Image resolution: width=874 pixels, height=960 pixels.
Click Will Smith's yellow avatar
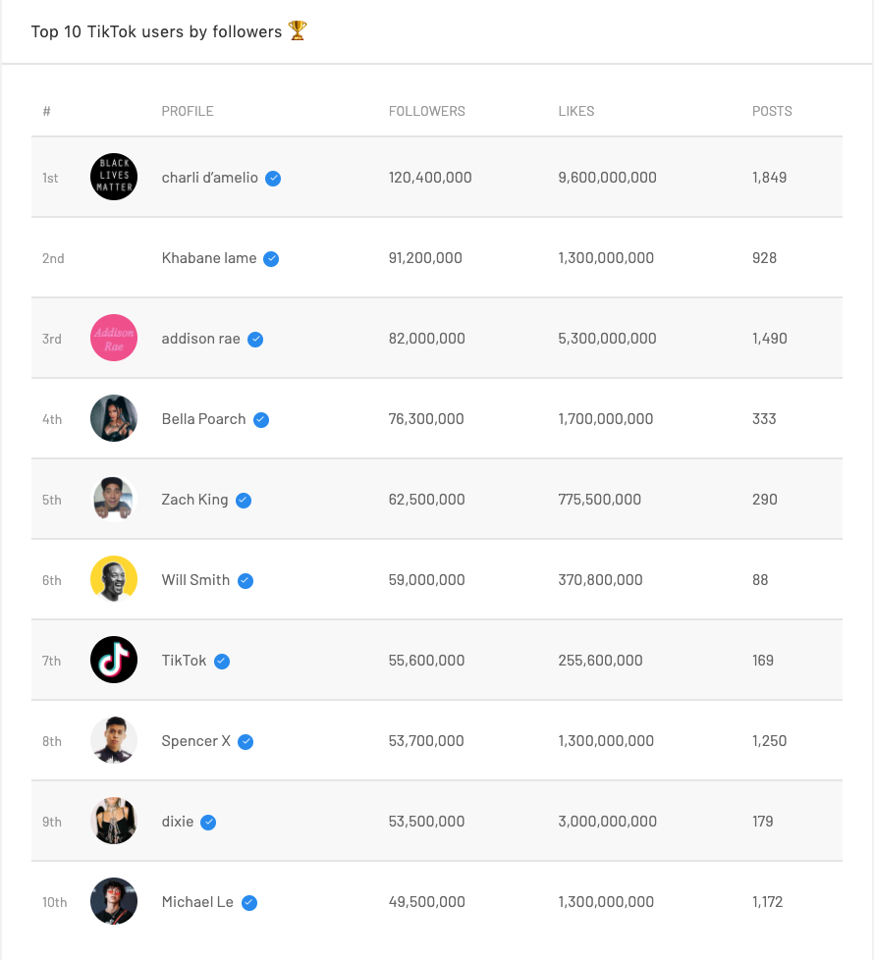(114, 580)
